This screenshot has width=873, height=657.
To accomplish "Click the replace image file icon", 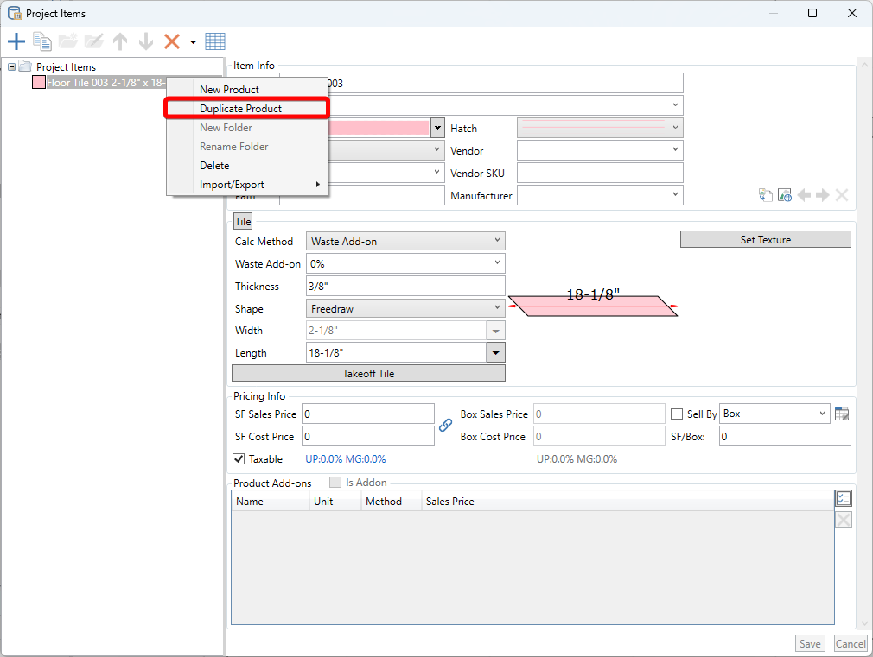I will (x=765, y=195).
